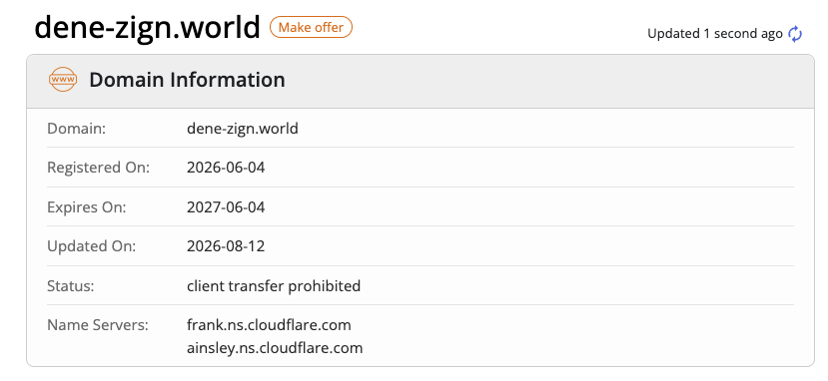
Task: Click the Domain Information section header
Action: [x=420, y=81]
